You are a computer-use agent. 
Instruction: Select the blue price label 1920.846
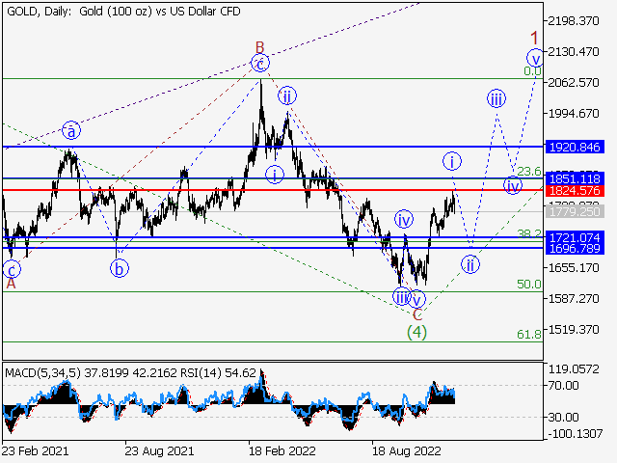(x=575, y=148)
